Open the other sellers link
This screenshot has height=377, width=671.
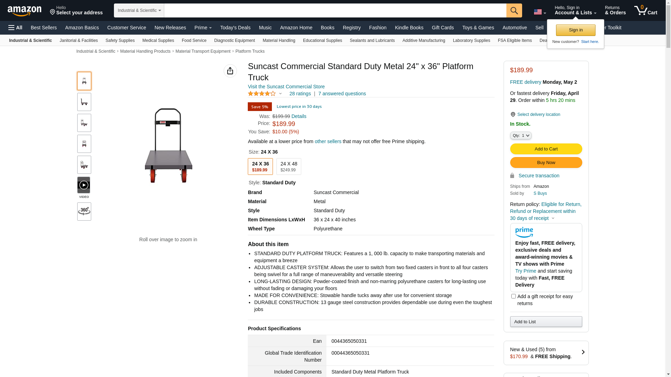tap(328, 141)
